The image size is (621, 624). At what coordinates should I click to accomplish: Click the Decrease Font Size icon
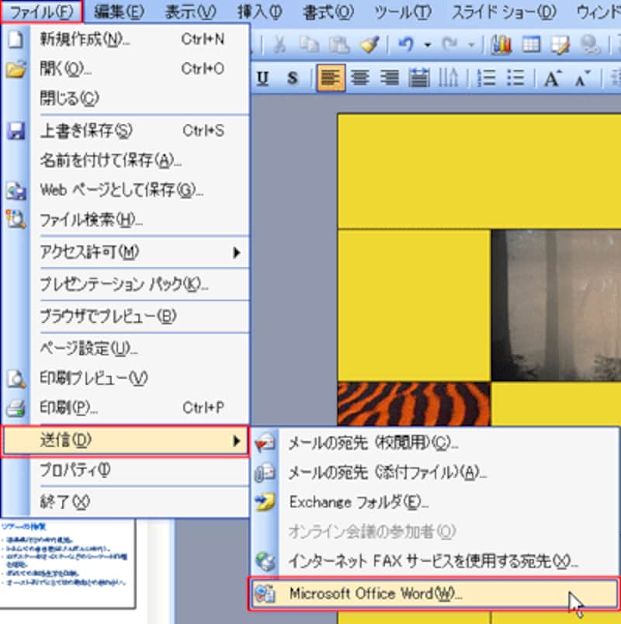581,78
